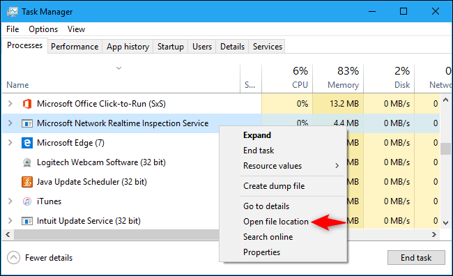Open the Options menu
Viewport: 453px width, 276px height.
click(x=43, y=29)
